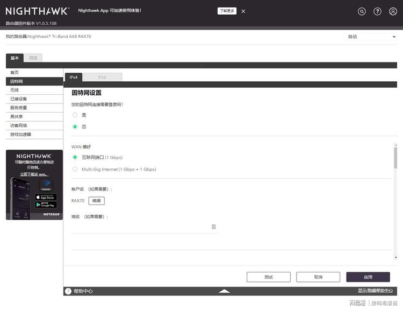This screenshot has width=403, height=309.
Task: Select Multi-Gig Internet radio option
Action: tap(75, 169)
